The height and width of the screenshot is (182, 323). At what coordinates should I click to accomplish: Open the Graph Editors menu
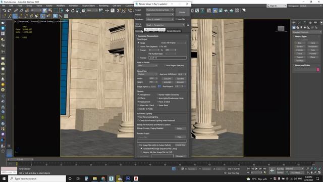[89, 6]
